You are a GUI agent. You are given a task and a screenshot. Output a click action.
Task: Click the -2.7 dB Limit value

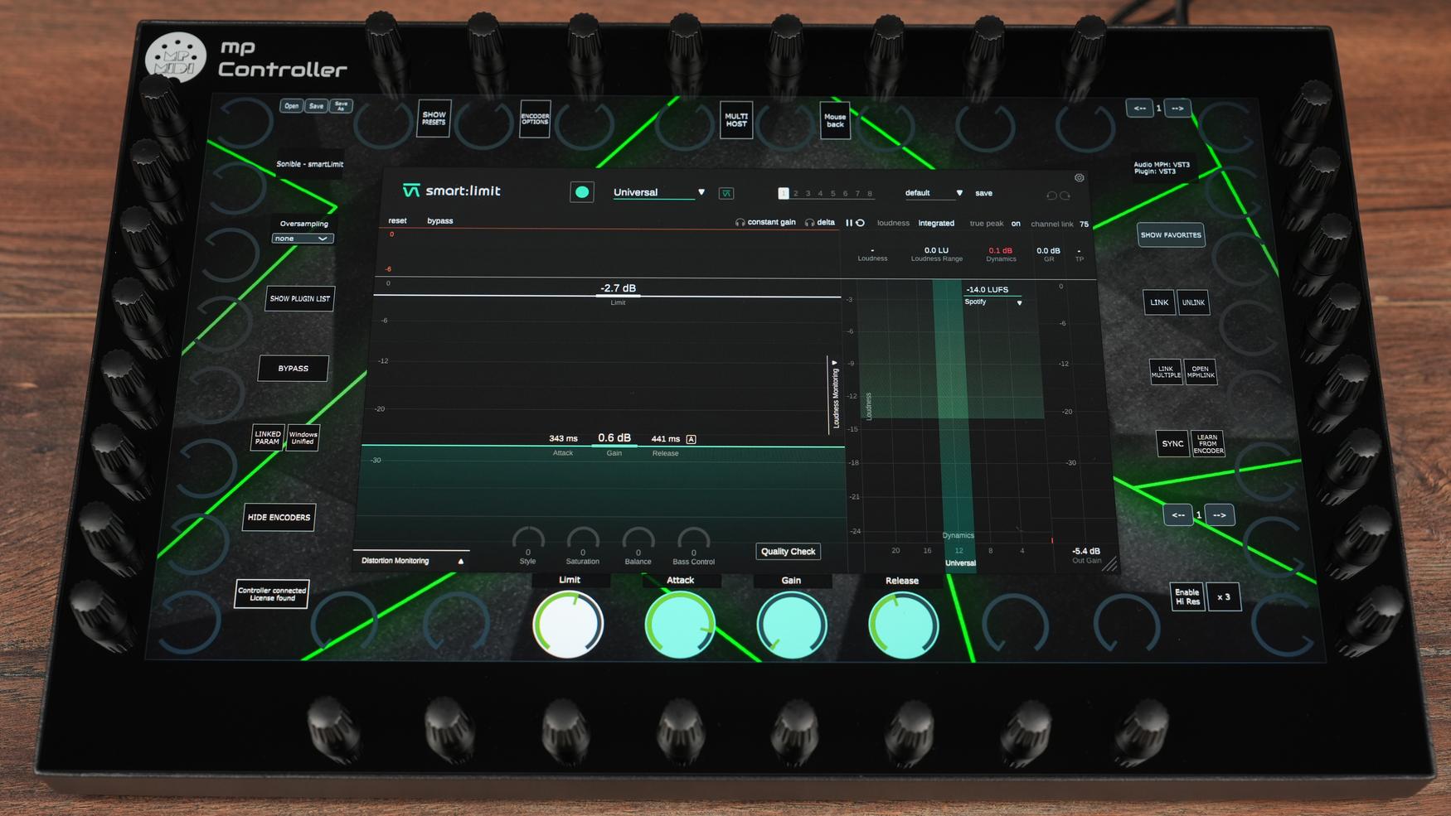click(x=618, y=288)
